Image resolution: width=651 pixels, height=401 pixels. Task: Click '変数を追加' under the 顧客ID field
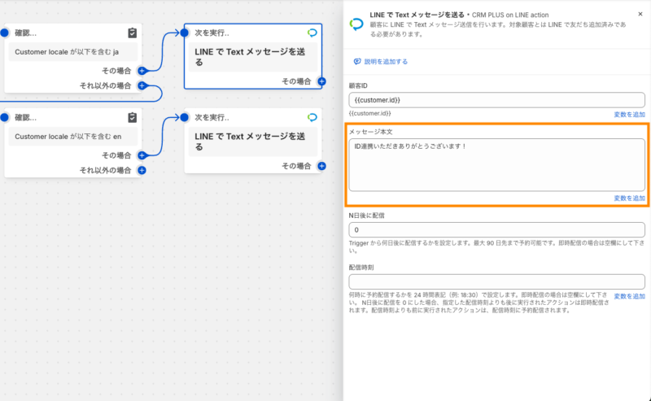[629, 115]
